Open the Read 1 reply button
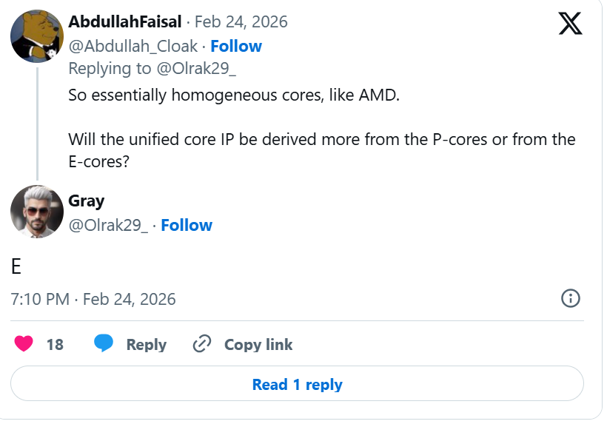607x424 pixels. coord(297,384)
